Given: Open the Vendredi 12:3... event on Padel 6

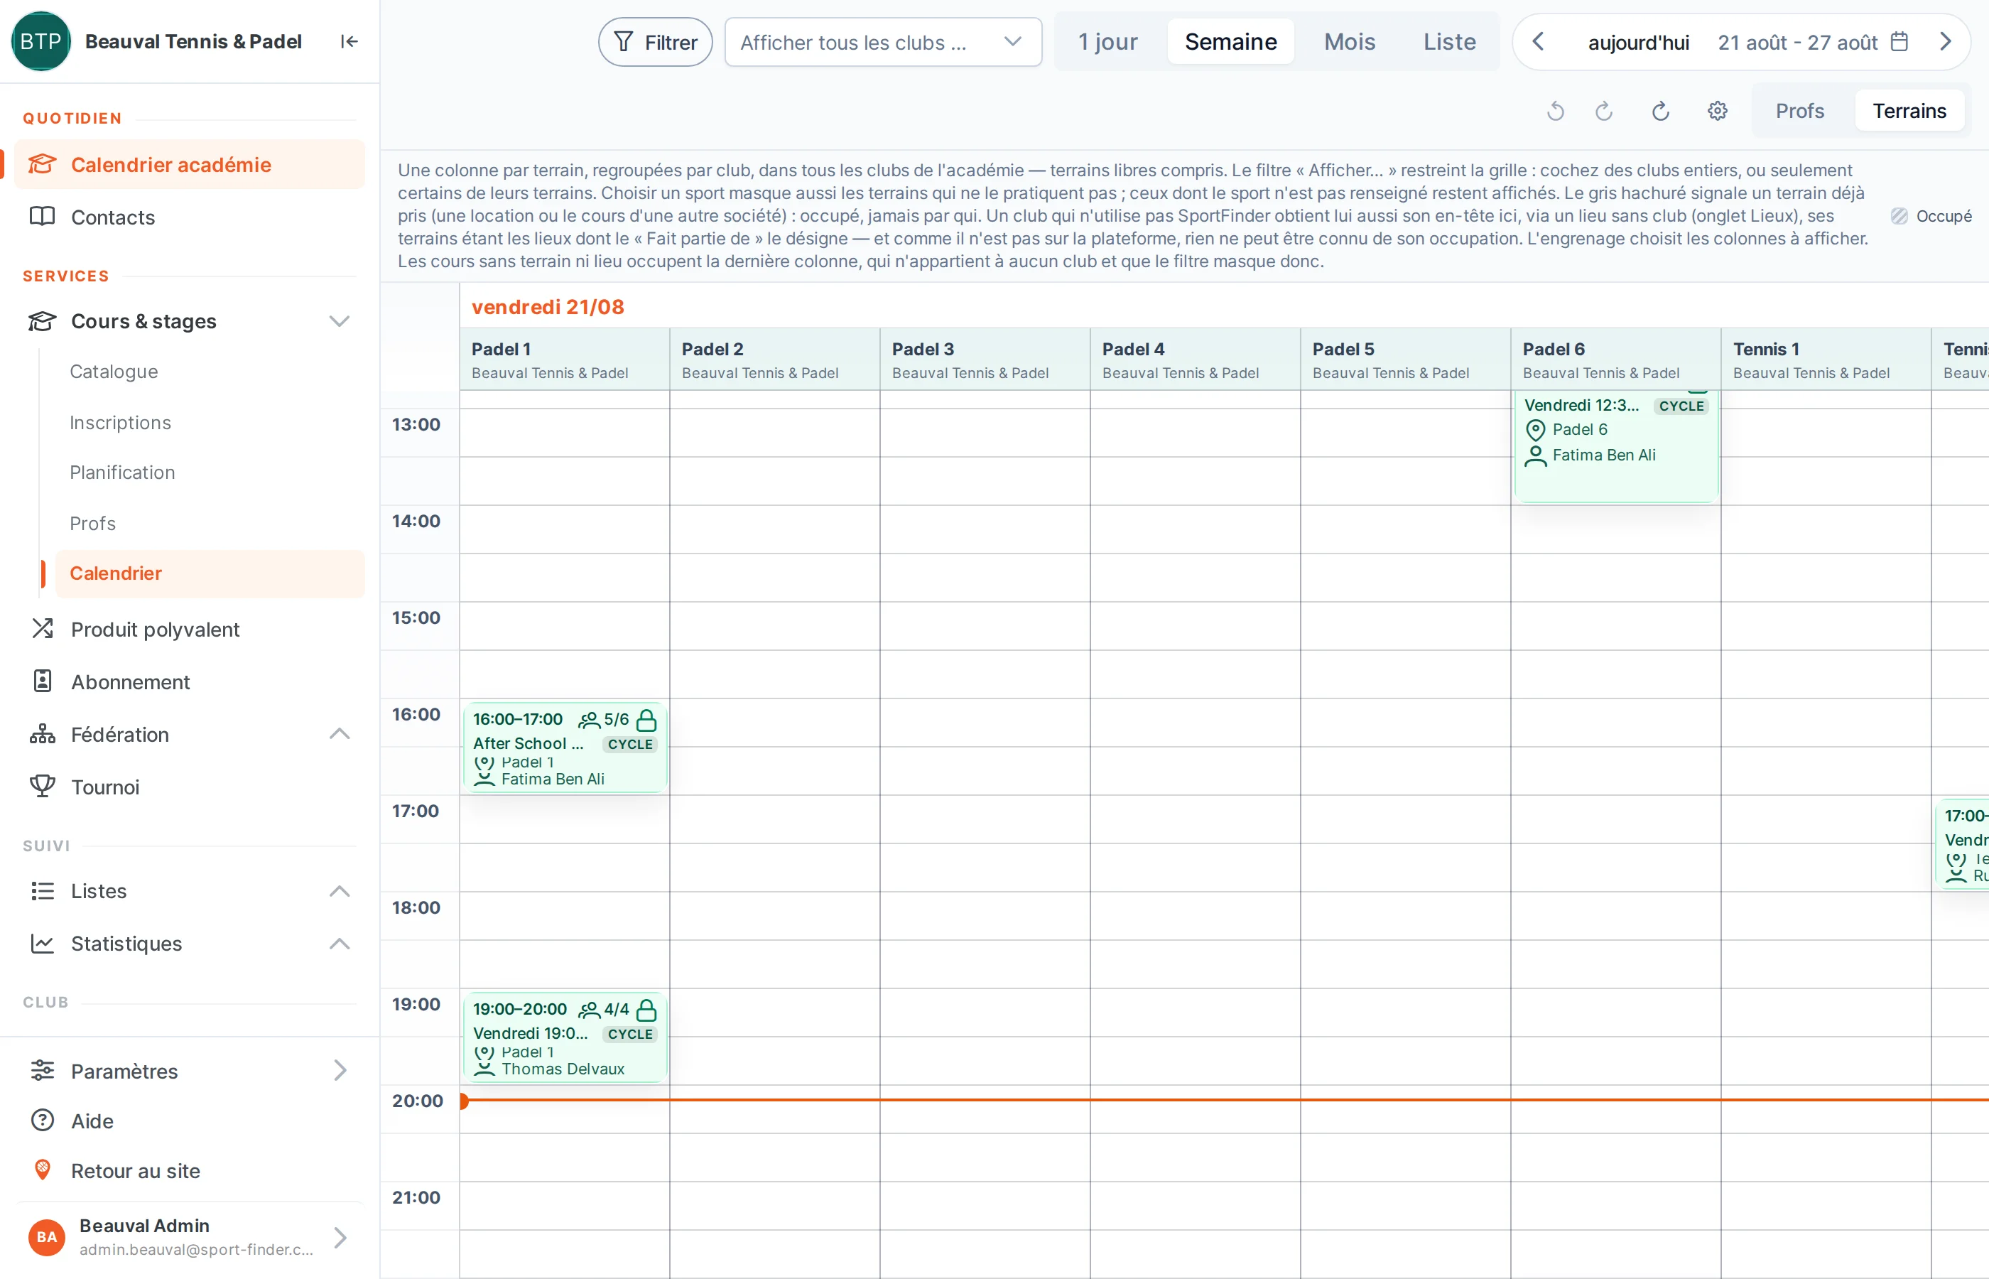Looking at the screenshot, I should tap(1615, 446).
